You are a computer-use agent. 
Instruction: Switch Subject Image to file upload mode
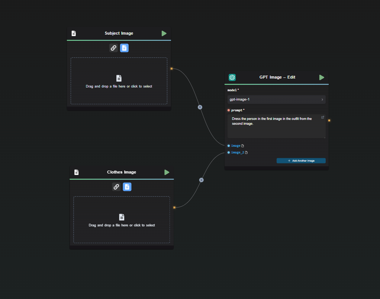point(124,48)
